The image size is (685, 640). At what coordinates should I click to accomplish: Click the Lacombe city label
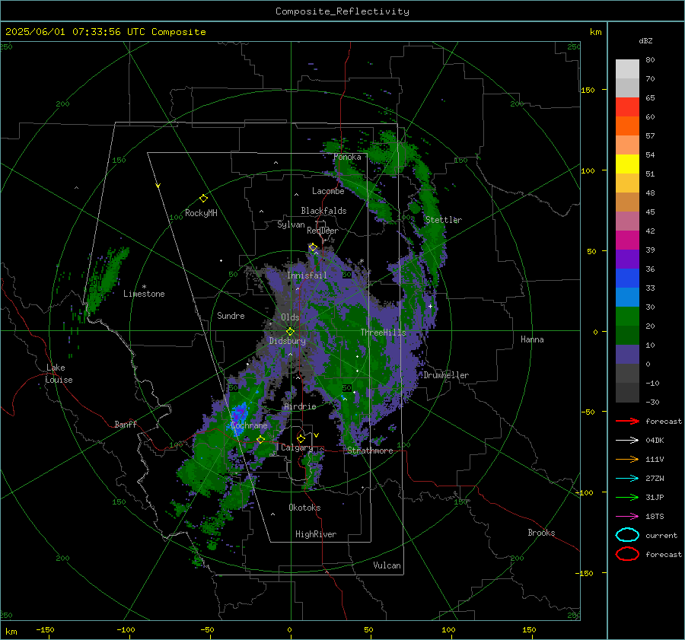click(328, 191)
